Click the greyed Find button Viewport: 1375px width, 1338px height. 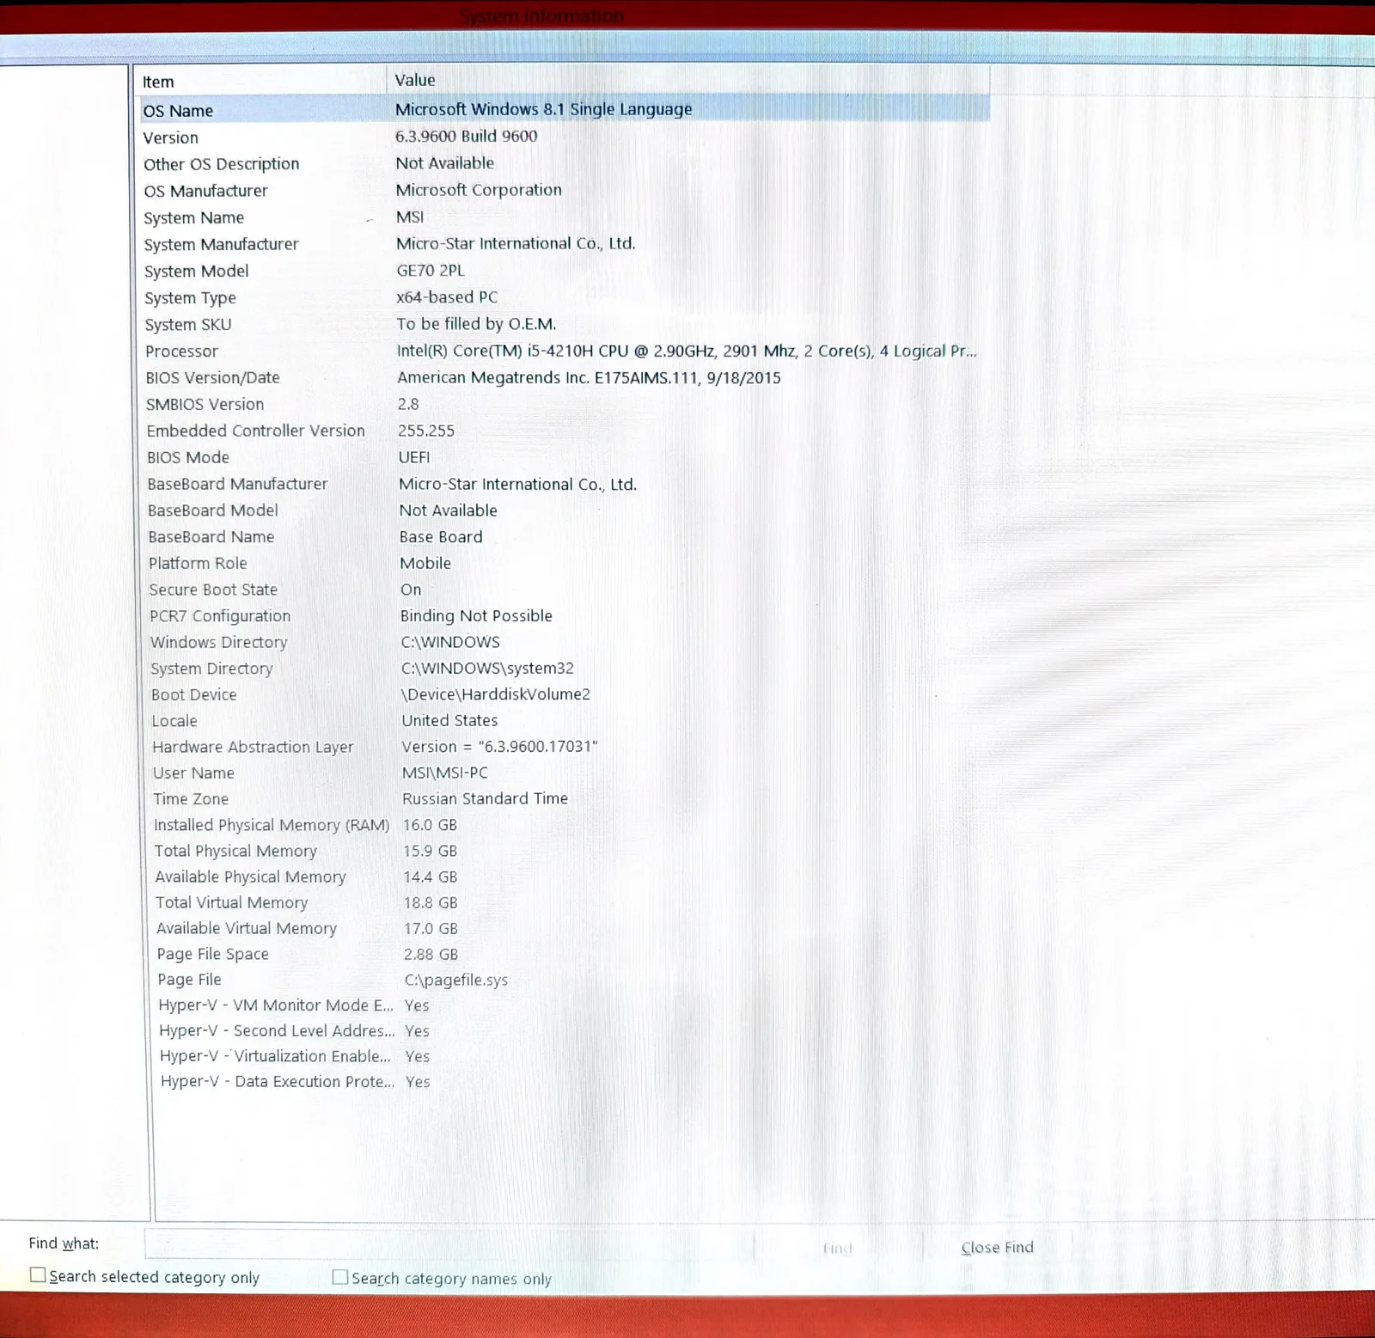[x=838, y=1248]
